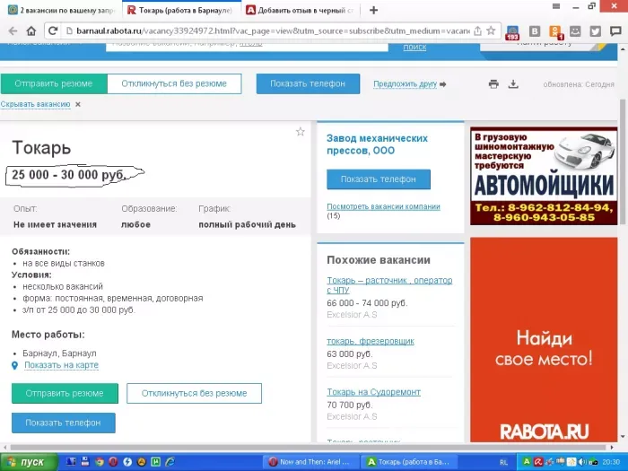The height and width of the screenshot is (471, 628).
Task: Click the top bar Показать телефон button
Action: (308, 83)
